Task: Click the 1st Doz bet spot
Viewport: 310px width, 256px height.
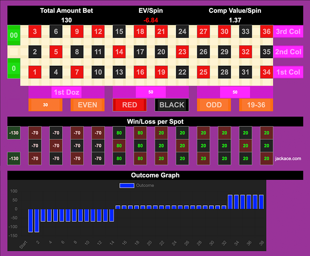Action: [66, 92]
